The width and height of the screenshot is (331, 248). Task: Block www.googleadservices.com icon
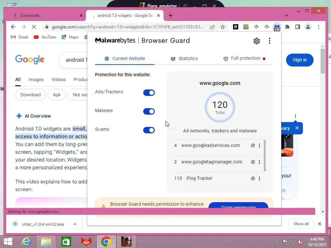click(253, 146)
